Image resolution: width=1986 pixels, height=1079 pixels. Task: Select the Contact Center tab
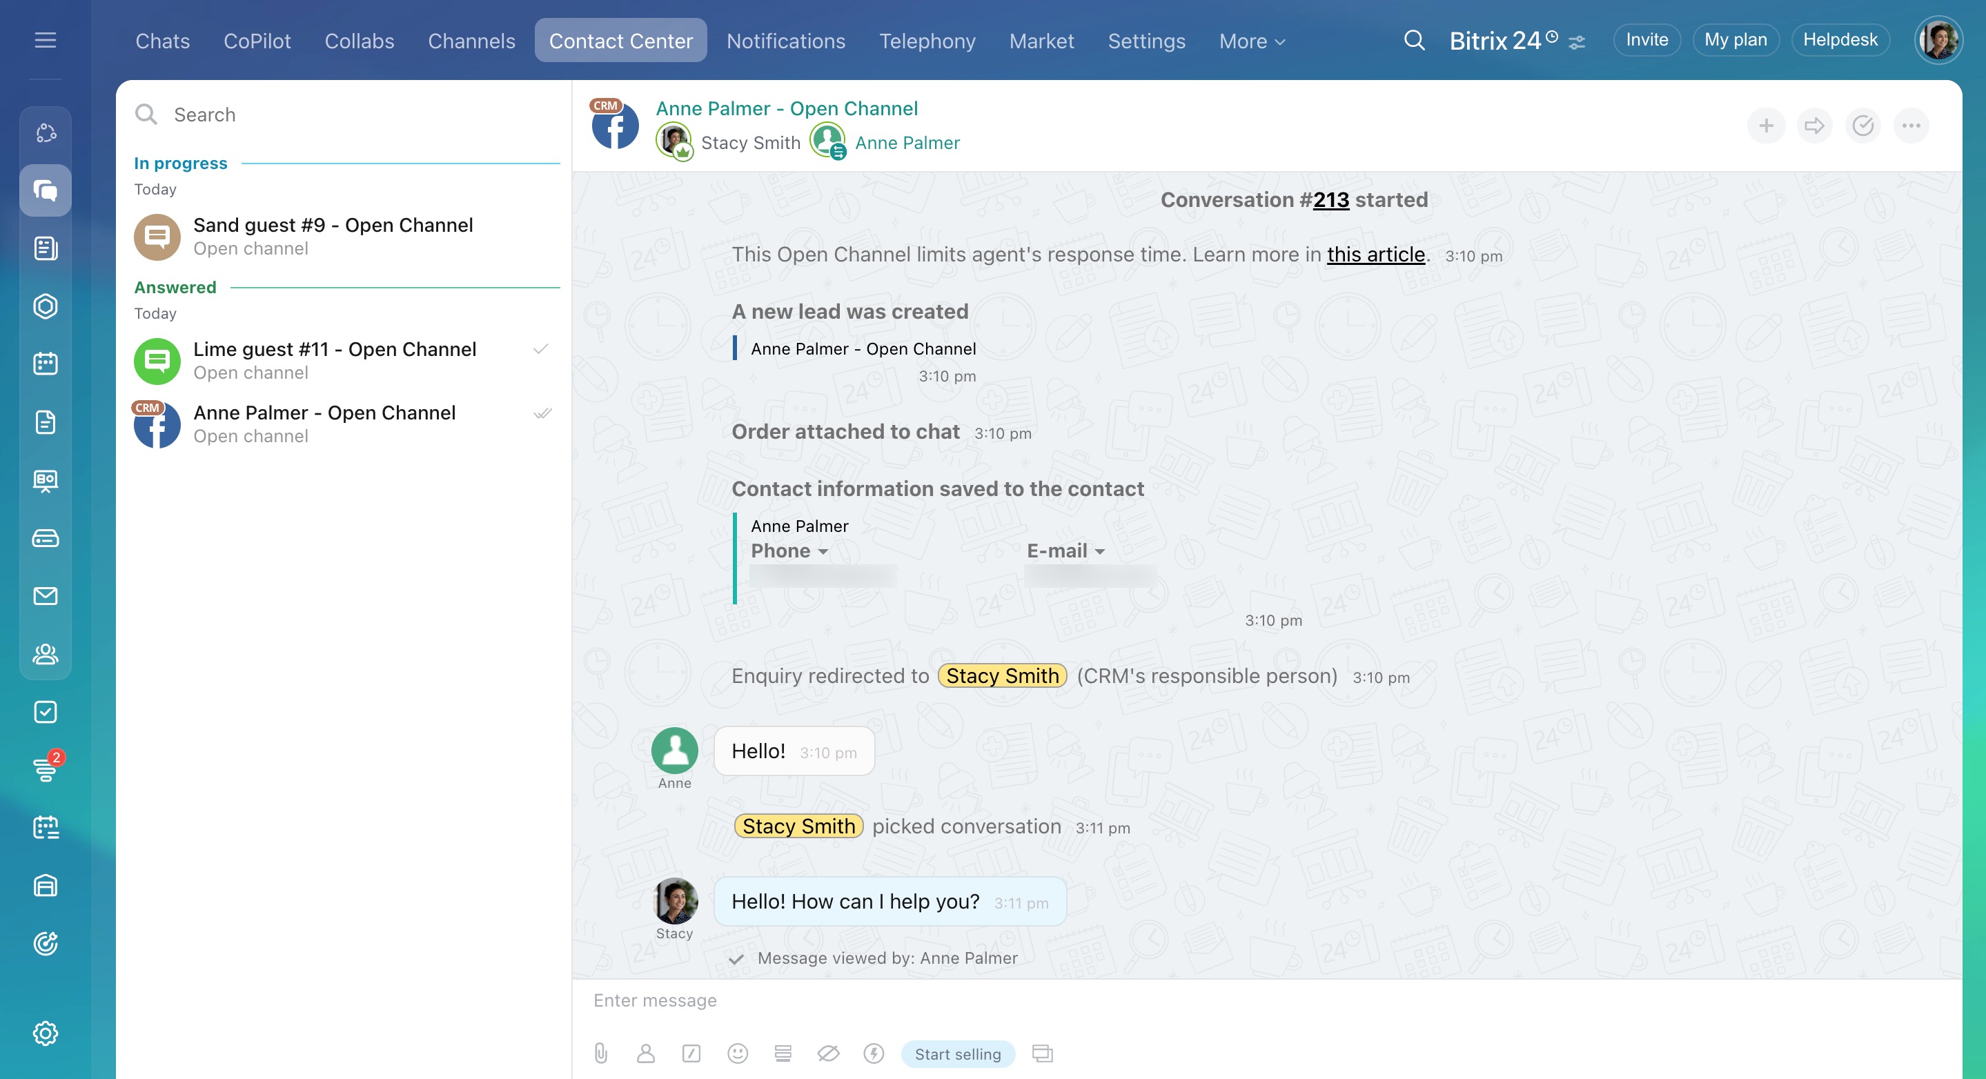pyautogui.click(x=620, y=41)
